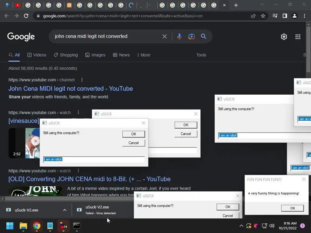Go back to the previous page
This screenshot has width=311, height=233.
[x=7, y=16]
